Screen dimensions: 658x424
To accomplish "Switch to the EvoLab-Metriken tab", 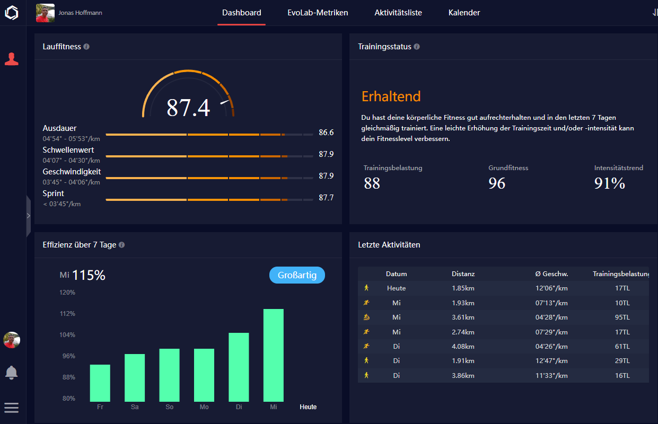I will (314, 13).
